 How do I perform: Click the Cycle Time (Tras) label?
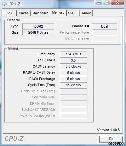pos(42,85)
